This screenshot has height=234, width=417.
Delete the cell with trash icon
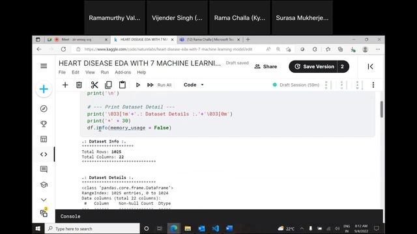(79, 85)
